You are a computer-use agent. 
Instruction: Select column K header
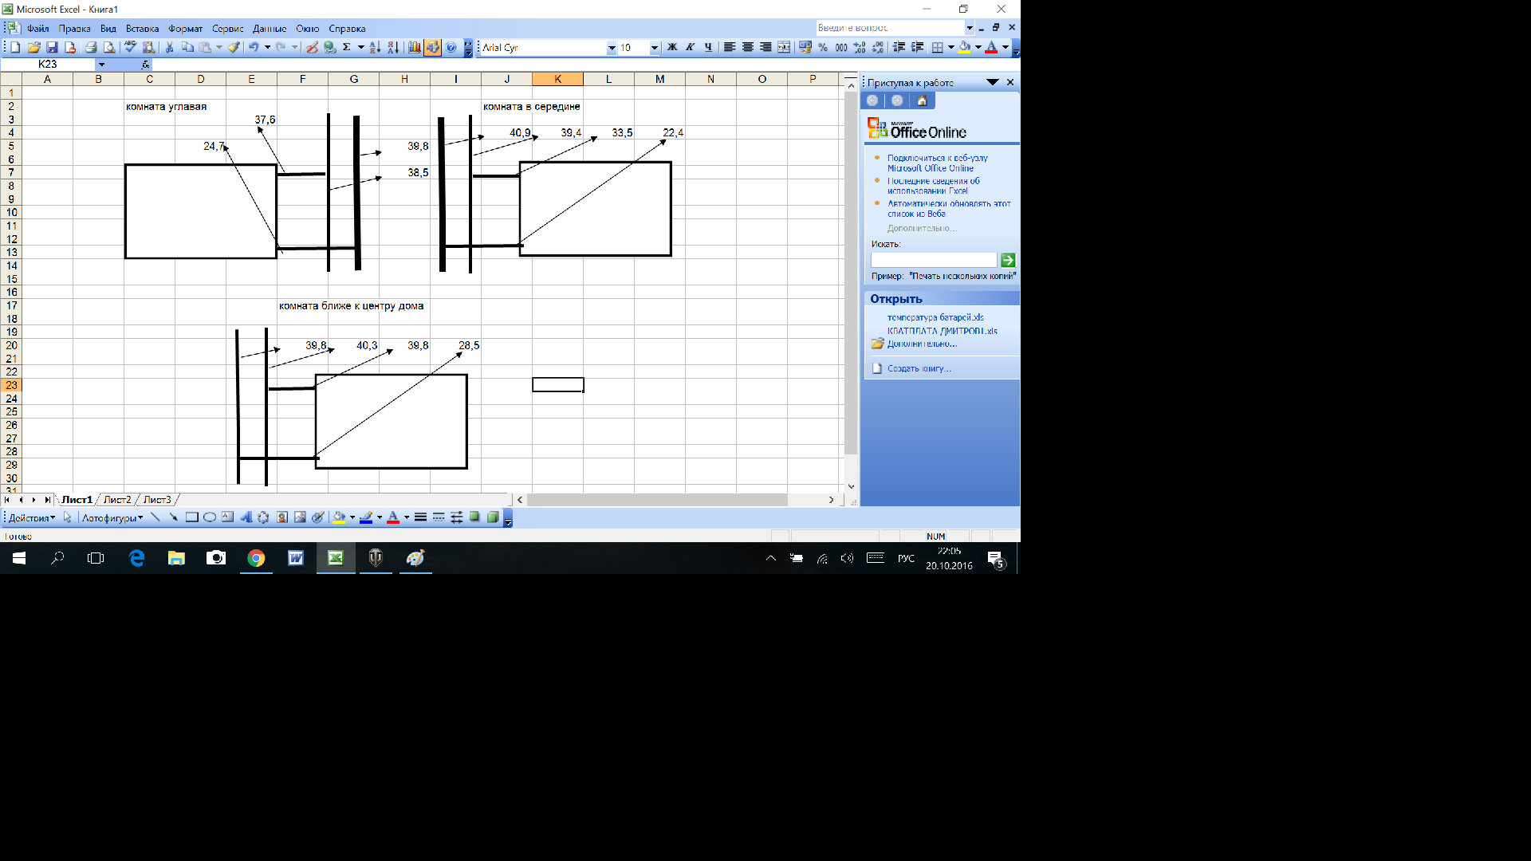pyautogui.click(x=557, y=79)
